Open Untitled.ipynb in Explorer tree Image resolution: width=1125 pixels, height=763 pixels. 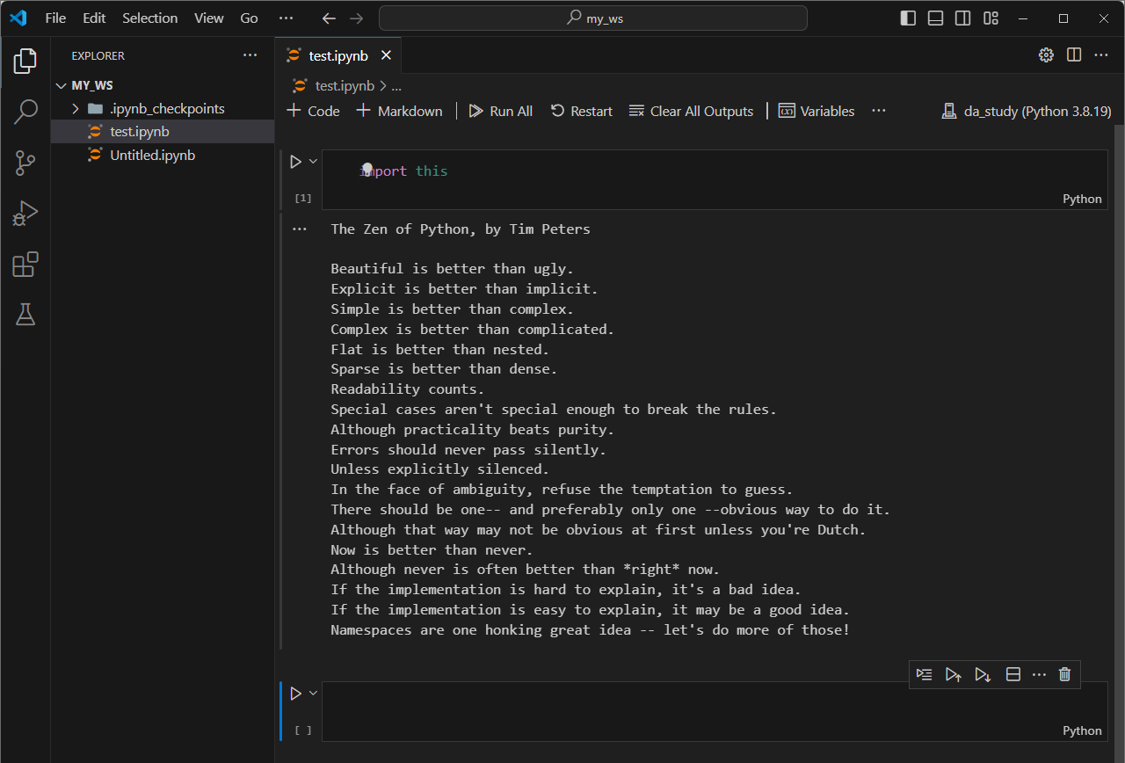[163, 155]
